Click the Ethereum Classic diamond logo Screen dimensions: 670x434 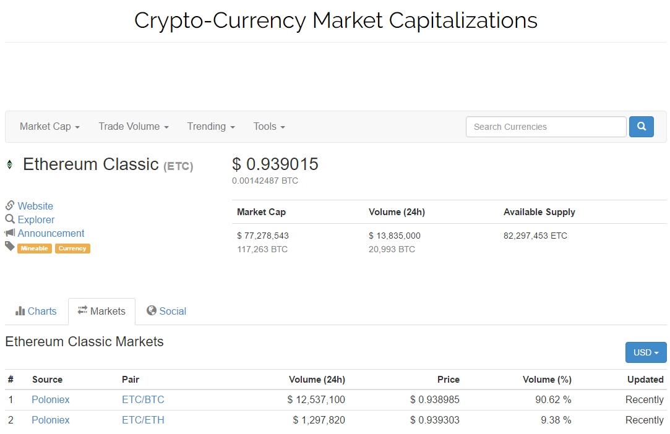click(9, 164)
